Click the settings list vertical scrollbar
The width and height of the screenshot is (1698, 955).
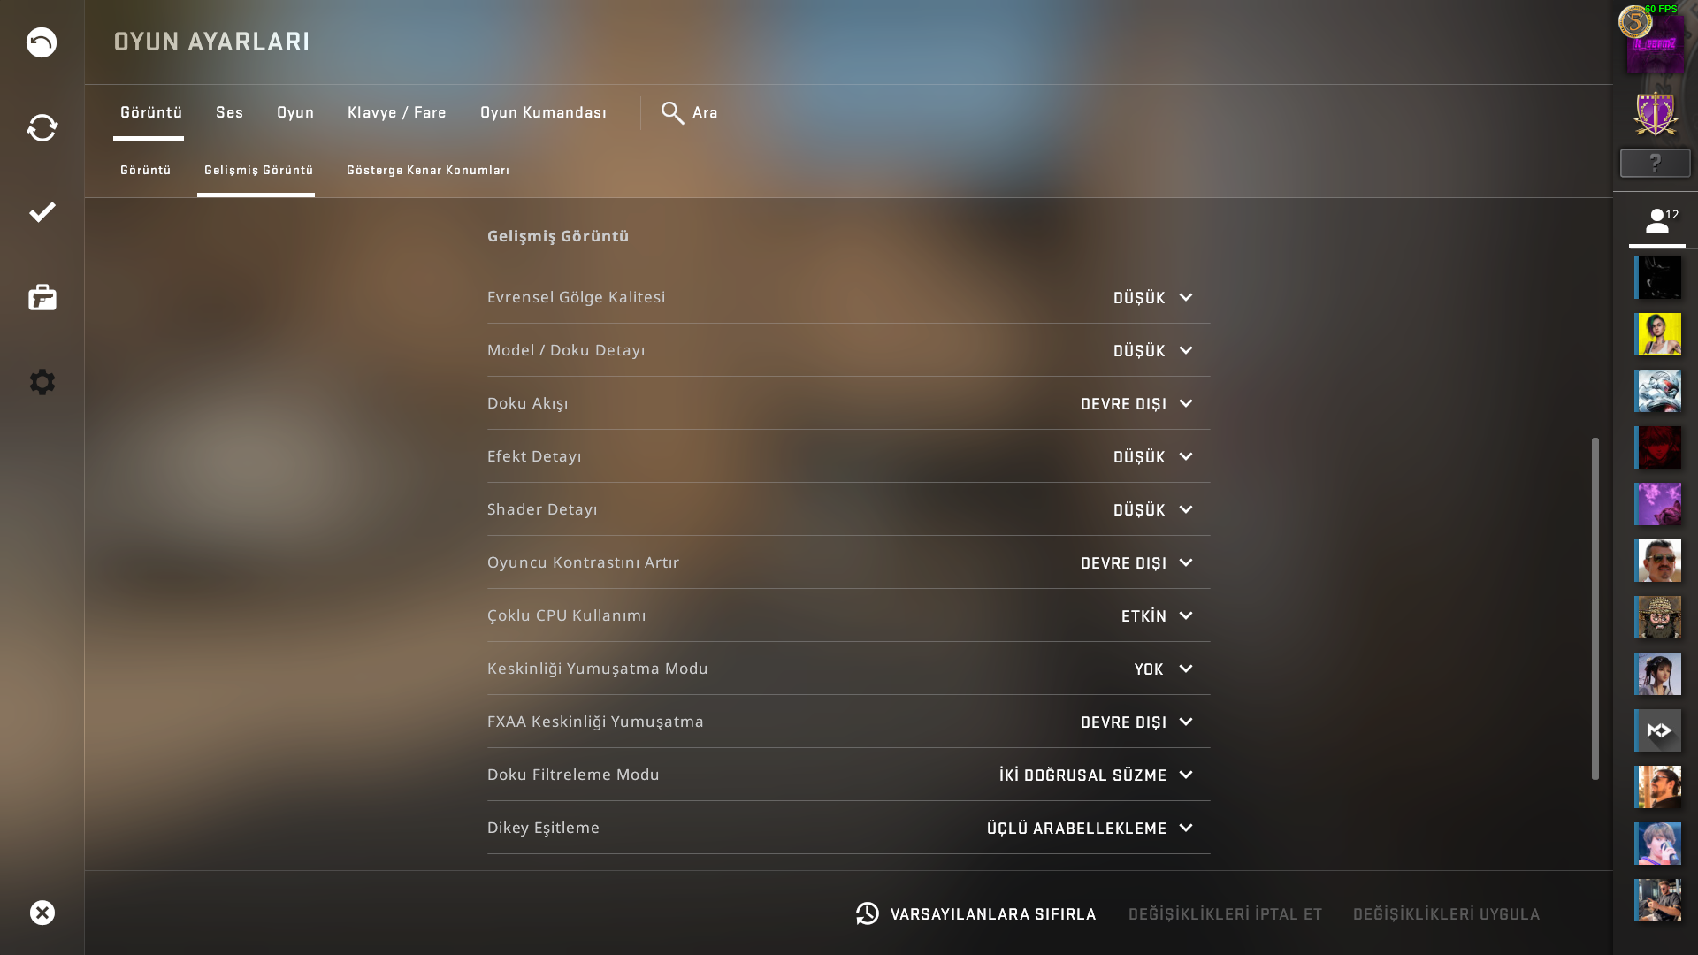point(1595,608)
